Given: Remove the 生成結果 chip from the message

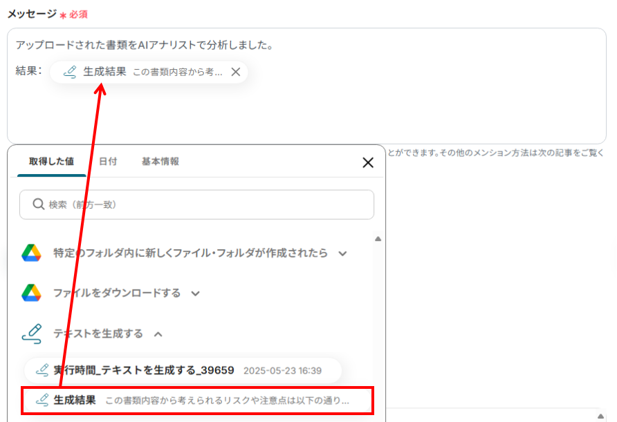Looking at the screenshot, I should pyautogui.click(x=236, y=72).
